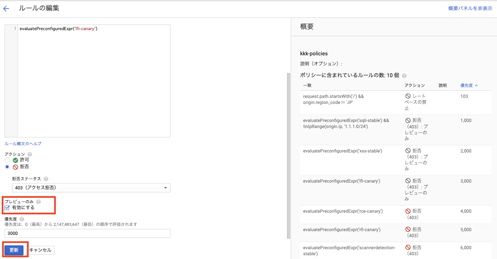Screen dimensions: 497x259
Task: Click the priority input field showing 3000
Action: click(87, 233)
